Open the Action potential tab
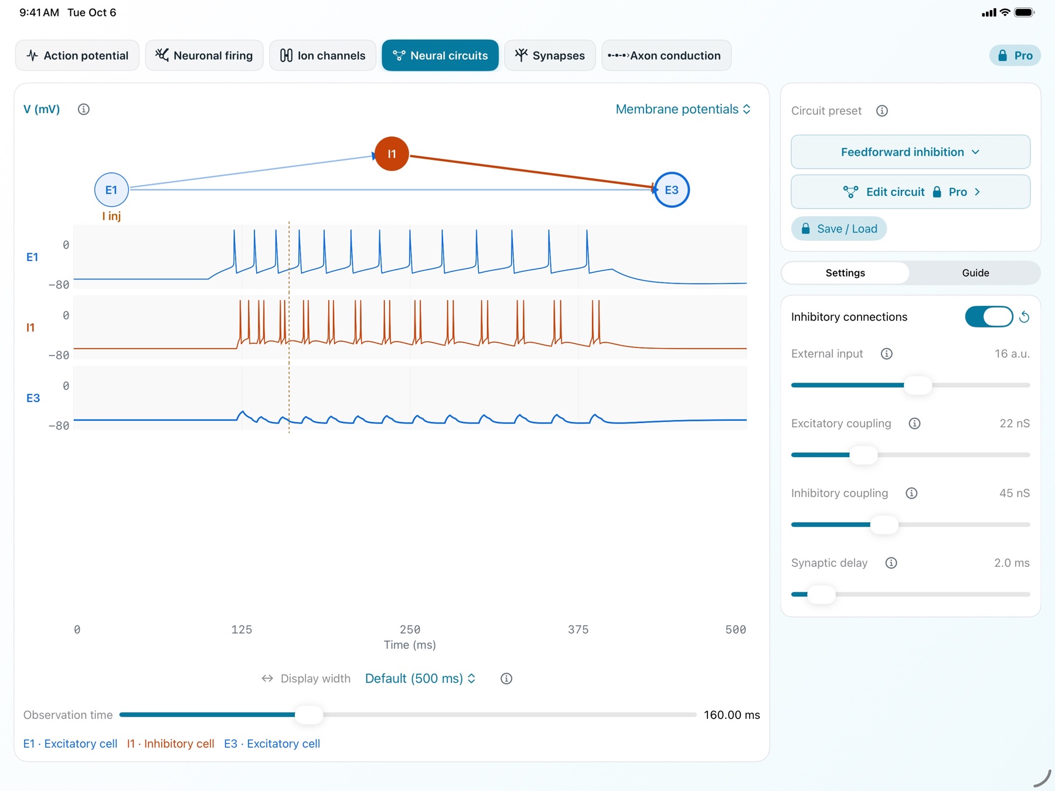Screen dimensions: 1055x791 coord(77,56)
